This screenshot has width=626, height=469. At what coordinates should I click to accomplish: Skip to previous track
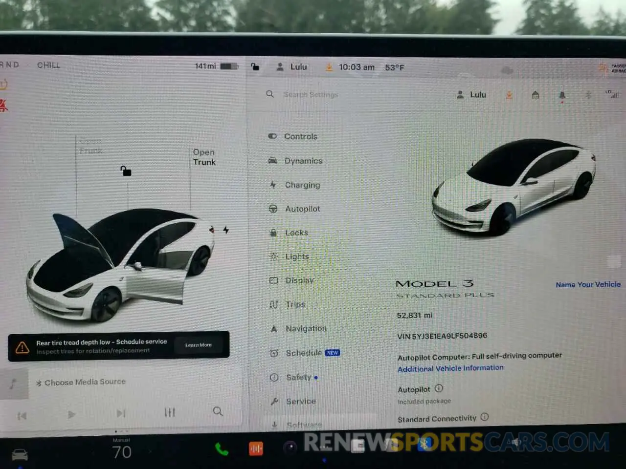click(x=22, y=416)
